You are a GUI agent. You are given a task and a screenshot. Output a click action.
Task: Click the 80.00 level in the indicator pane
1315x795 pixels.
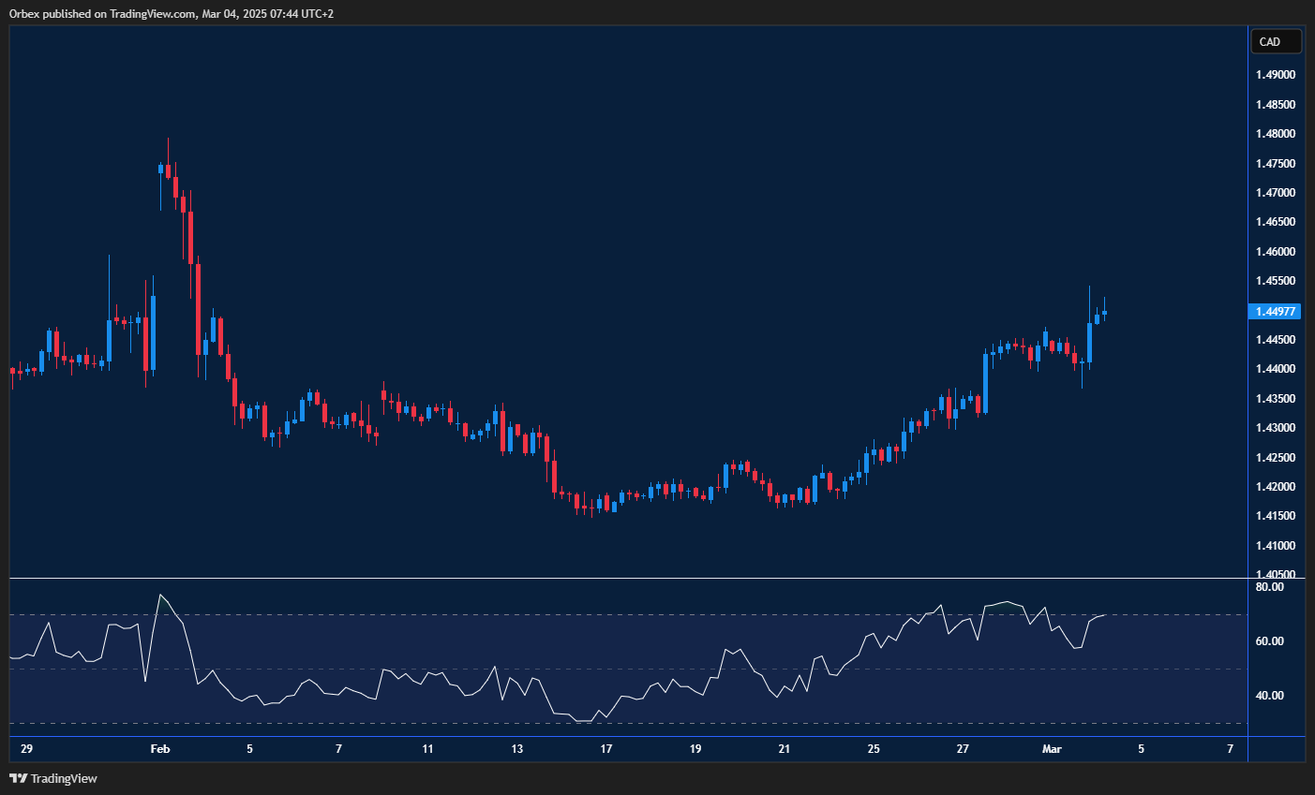pos(1271,586)
